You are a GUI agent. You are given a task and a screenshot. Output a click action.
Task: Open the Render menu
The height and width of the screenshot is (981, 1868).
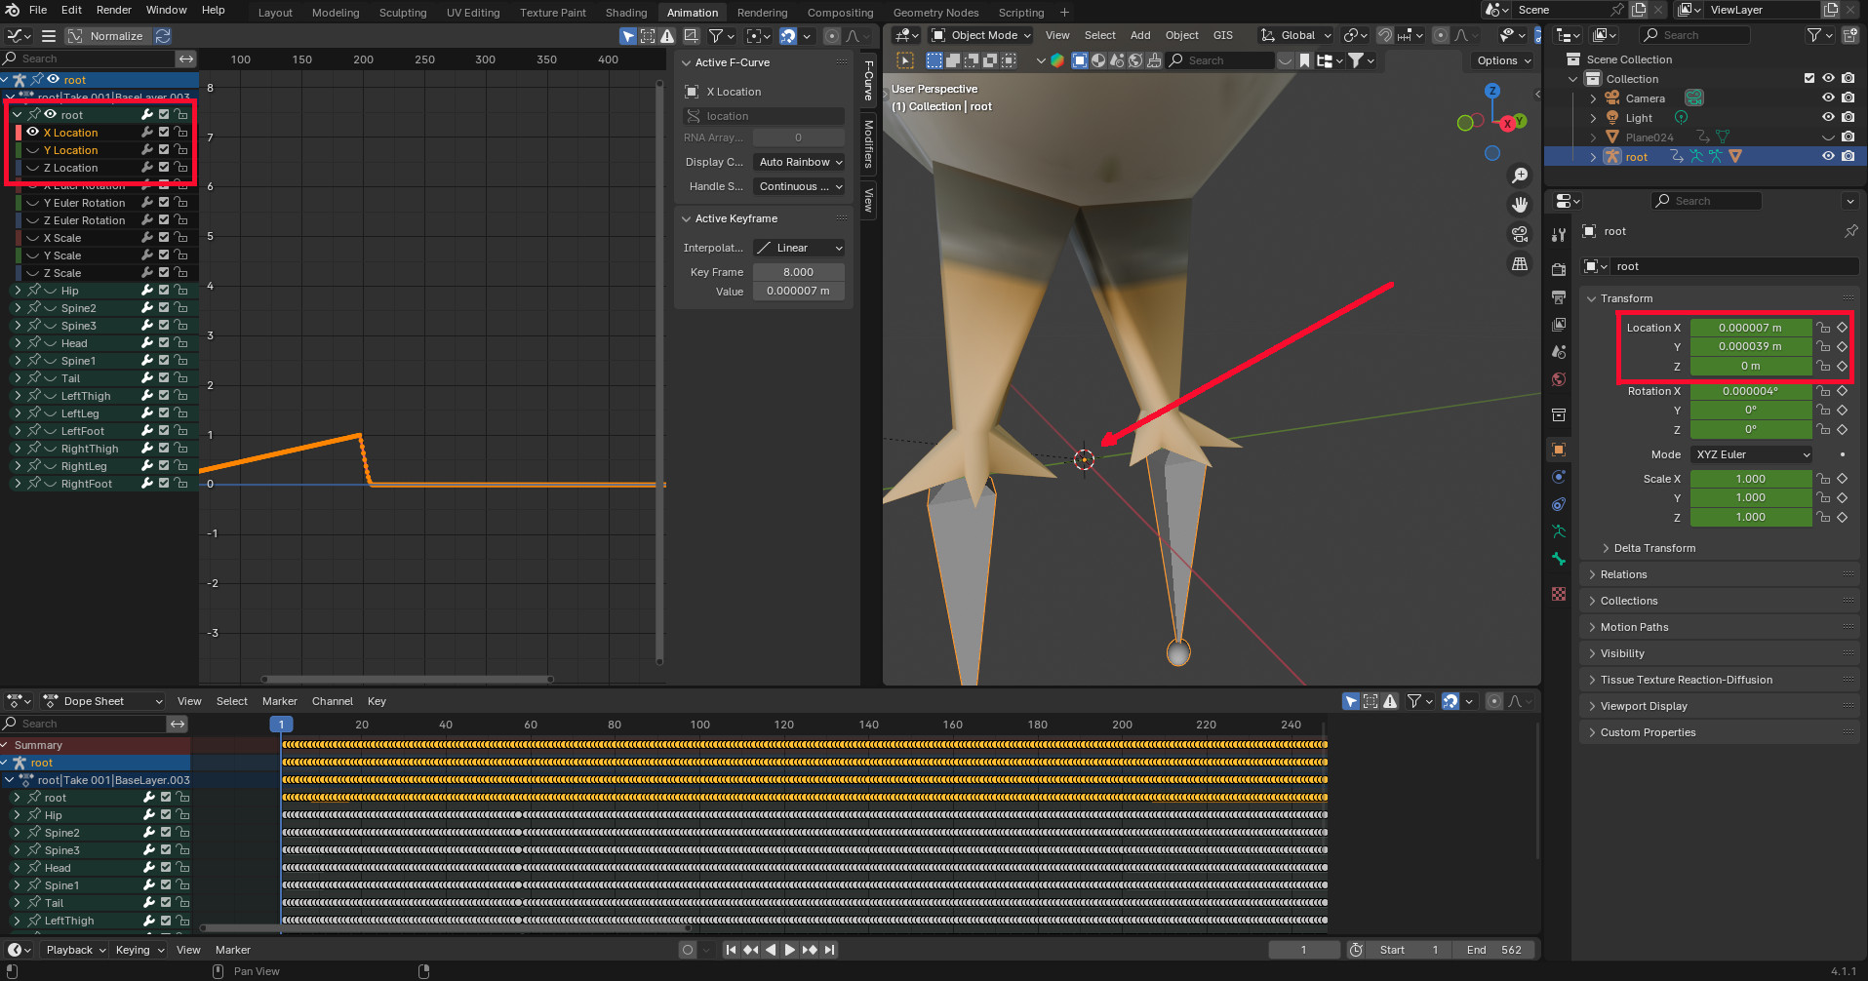(x=113, y=10)
